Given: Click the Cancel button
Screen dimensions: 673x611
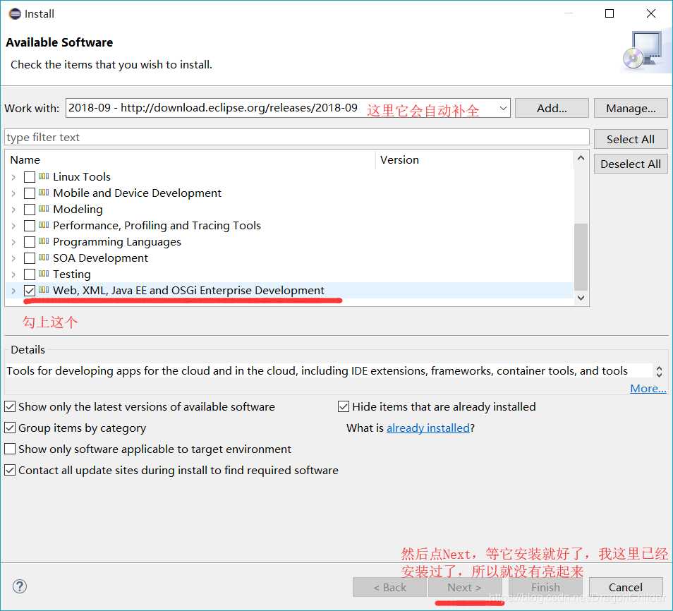Looking at the screenshot, I should point(626,587).
